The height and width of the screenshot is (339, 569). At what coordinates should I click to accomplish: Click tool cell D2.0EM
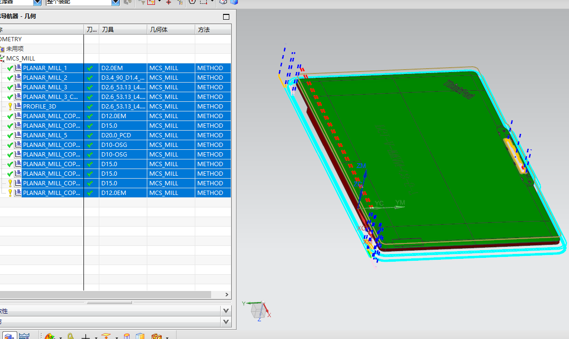[123, 68]
